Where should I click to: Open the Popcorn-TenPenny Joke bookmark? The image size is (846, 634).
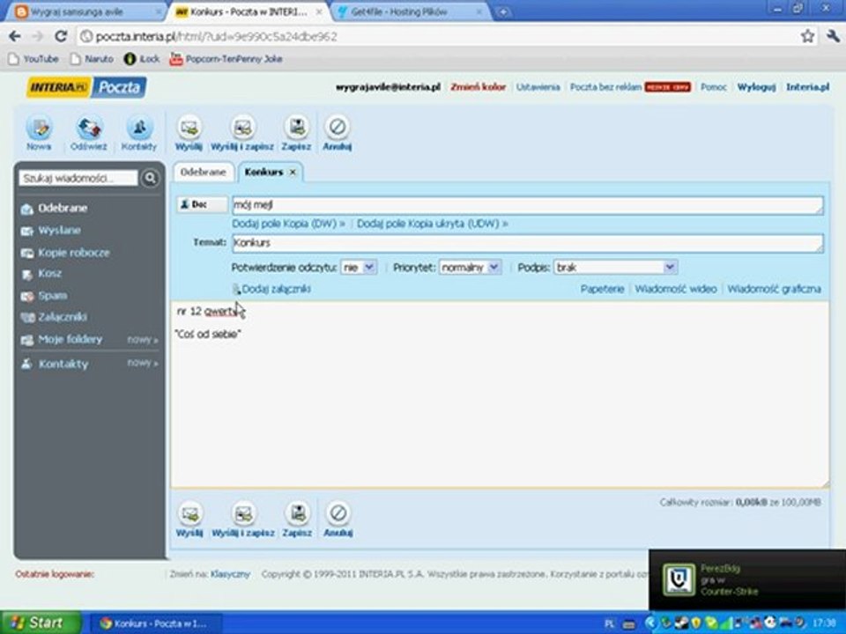tap(226, 59)
